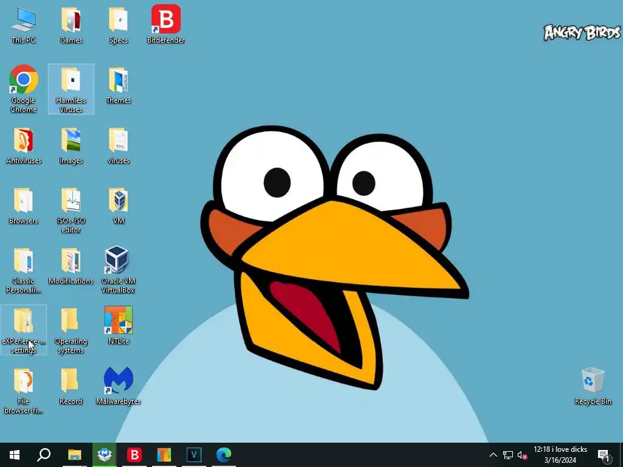Switch to Malwarebytes taskbar app
This screenshot has height=467, width=623.
coord(105,455)
